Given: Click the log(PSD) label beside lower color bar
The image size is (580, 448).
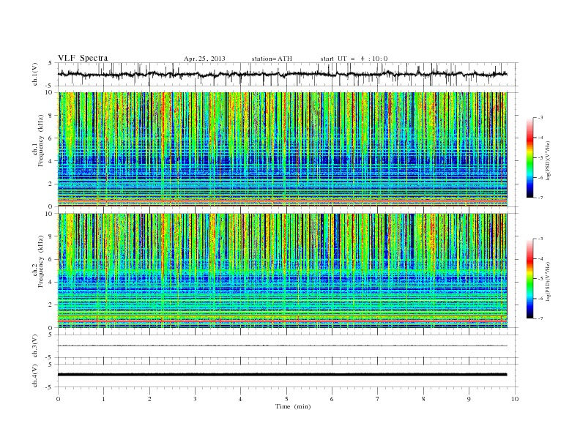Looking at the screenshot, I should 549,281.
